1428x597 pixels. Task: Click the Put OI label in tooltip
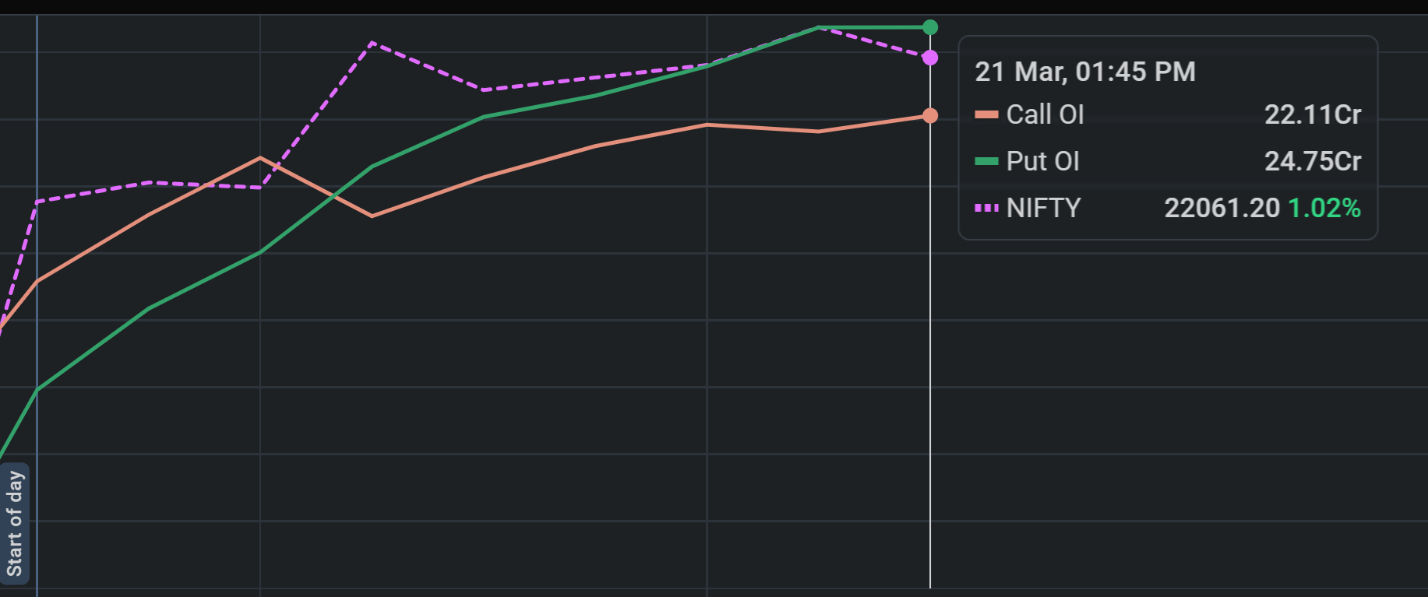pos(1042,162)
